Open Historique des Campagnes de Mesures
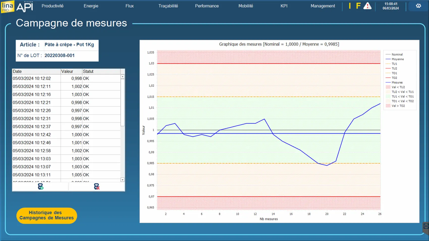This screenshot has height=241, width=429. pyautogui.click(x=46, y=215)
